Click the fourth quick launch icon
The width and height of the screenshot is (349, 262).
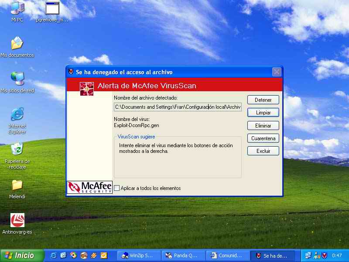click(x=84, y=255)
